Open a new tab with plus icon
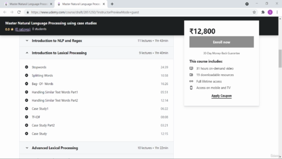 click(112, 4)
